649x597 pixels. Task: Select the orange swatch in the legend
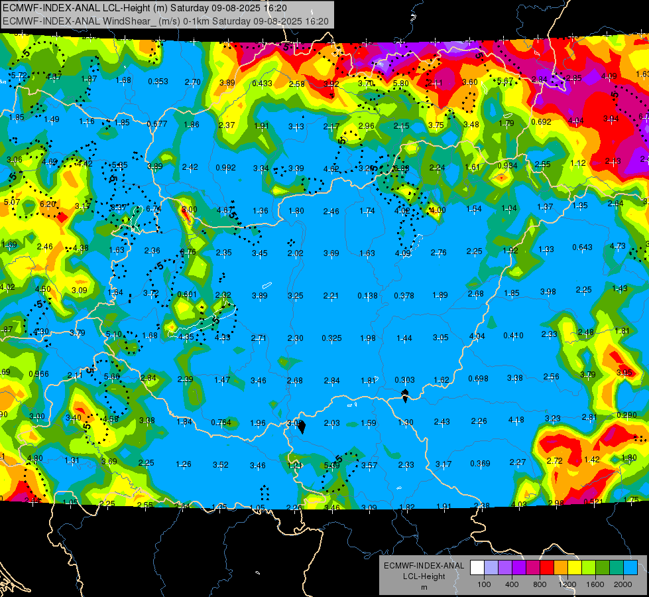click(561, 568)
